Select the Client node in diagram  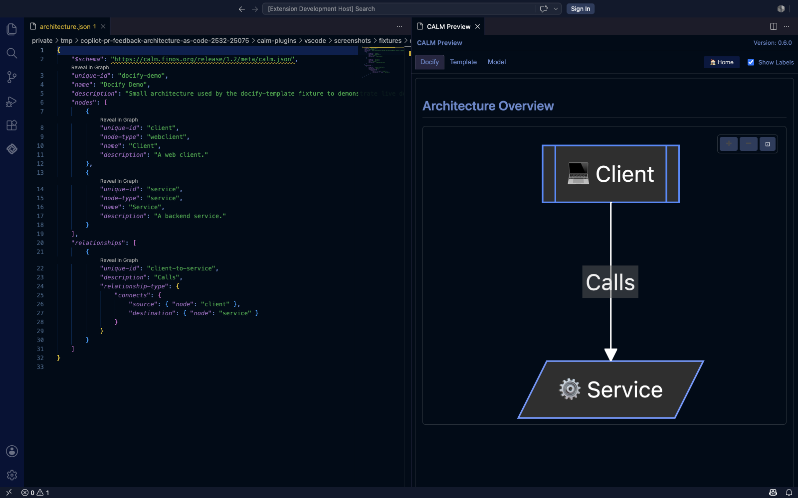(611, 174)
